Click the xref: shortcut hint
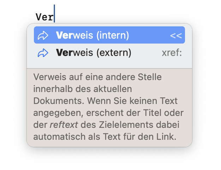221x170 pixels. (172, 53)
